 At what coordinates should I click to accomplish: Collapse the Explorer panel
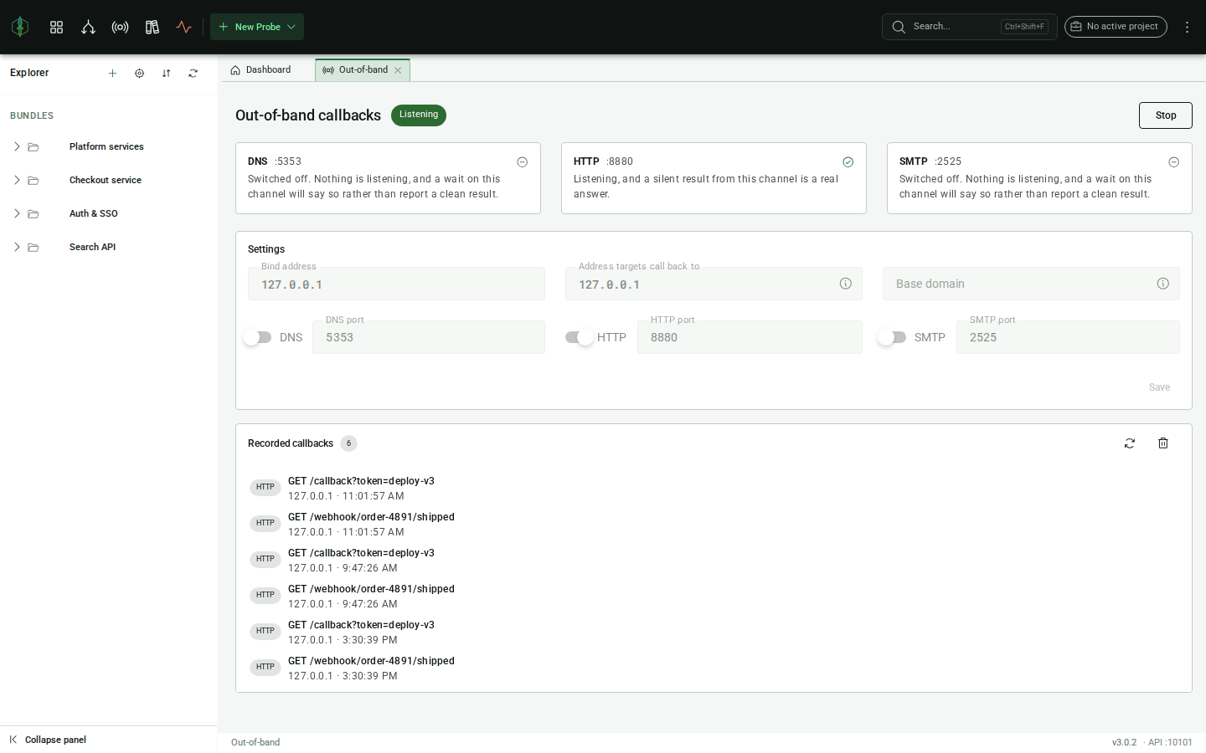tap(48, 740)
